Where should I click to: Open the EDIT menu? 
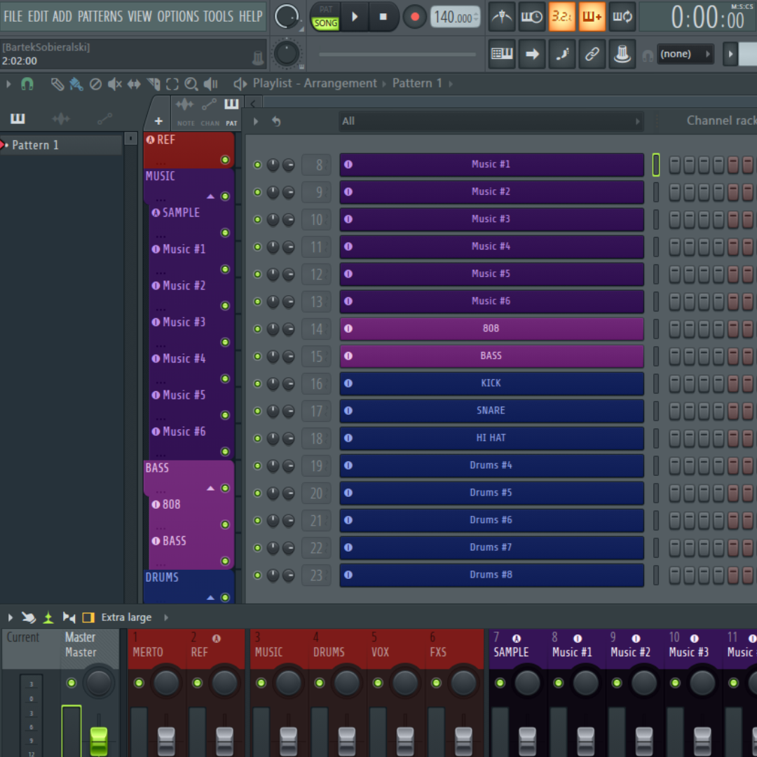tap(38, 16)
